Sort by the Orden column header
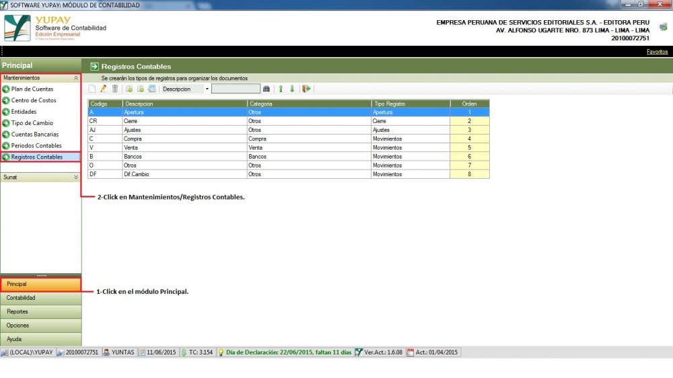The width and height of the screenshot is (673, 378). coord(470,104)
